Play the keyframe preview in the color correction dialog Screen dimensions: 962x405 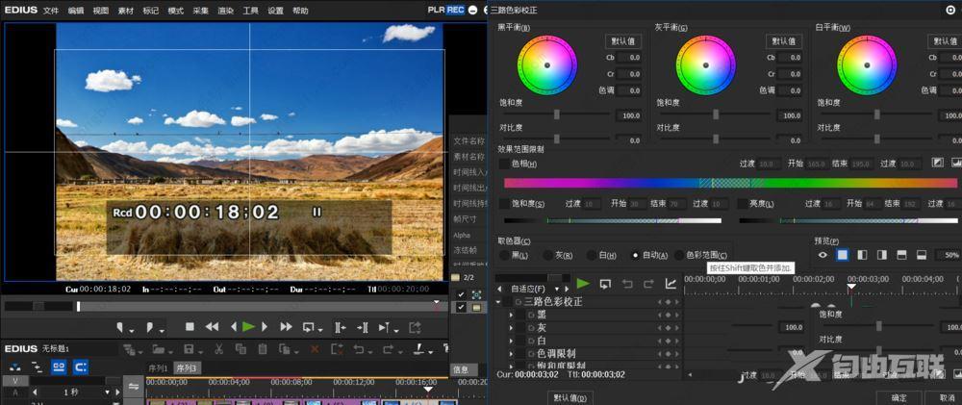coord(583,284)
